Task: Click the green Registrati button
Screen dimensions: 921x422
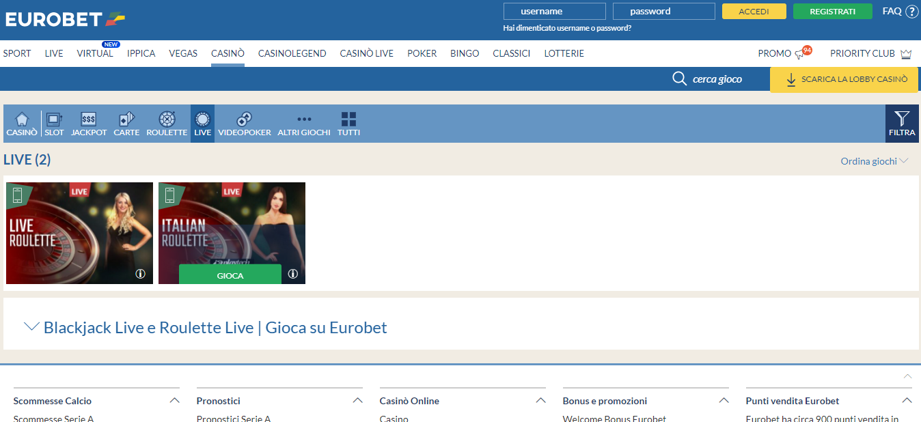Action: tap(833, 12)
